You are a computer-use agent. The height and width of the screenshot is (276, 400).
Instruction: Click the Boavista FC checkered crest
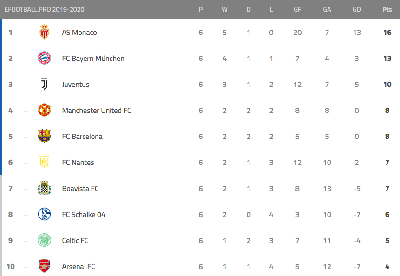tap(45, 188)
